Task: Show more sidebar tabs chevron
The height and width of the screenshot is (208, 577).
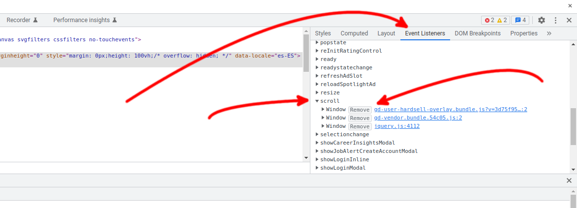Action: point(549,33)
